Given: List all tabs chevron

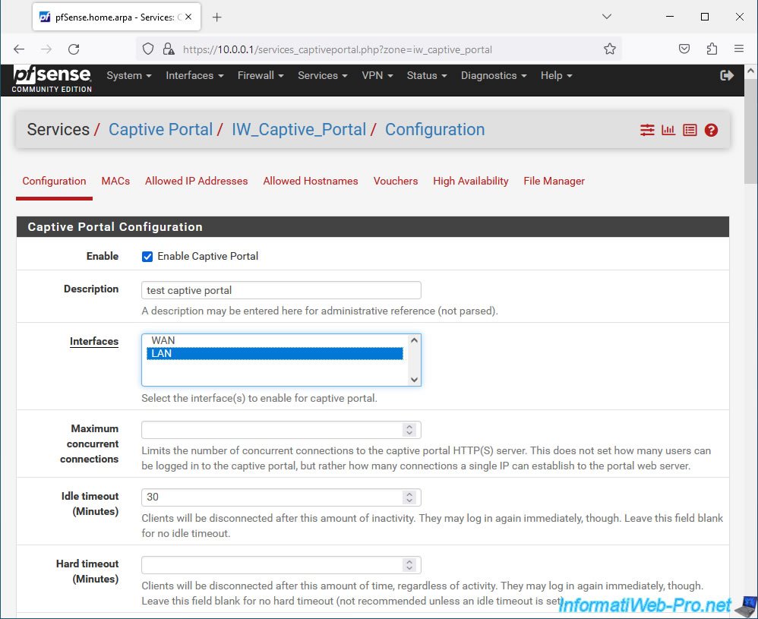Looking at the screenshot, I should pos(607,17).
